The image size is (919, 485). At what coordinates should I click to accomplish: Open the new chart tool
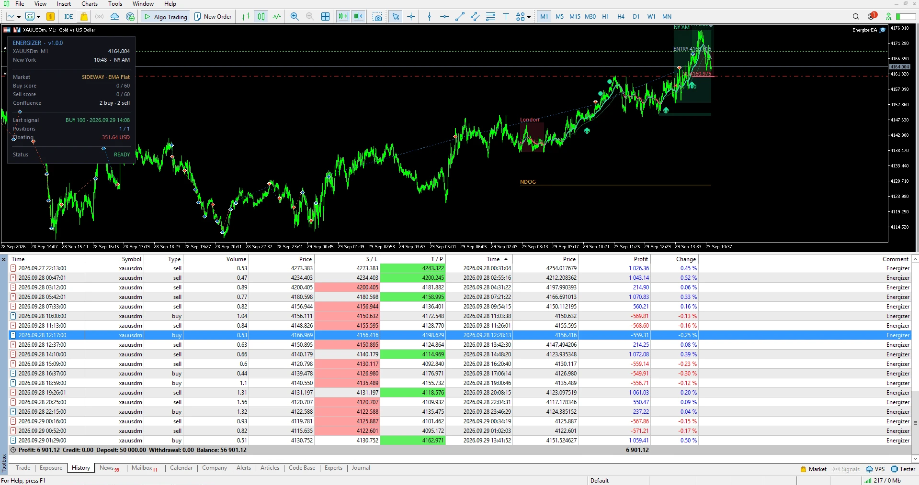pyautogui.click(x=11, y=17)
